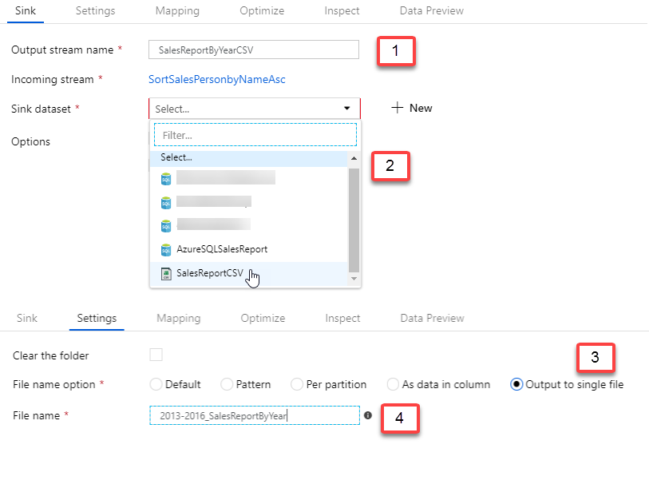This screenshot has height=480, width=649.
Task: Click the CSV file icon beside SalesReportCSV
Action: click(166, 274)
